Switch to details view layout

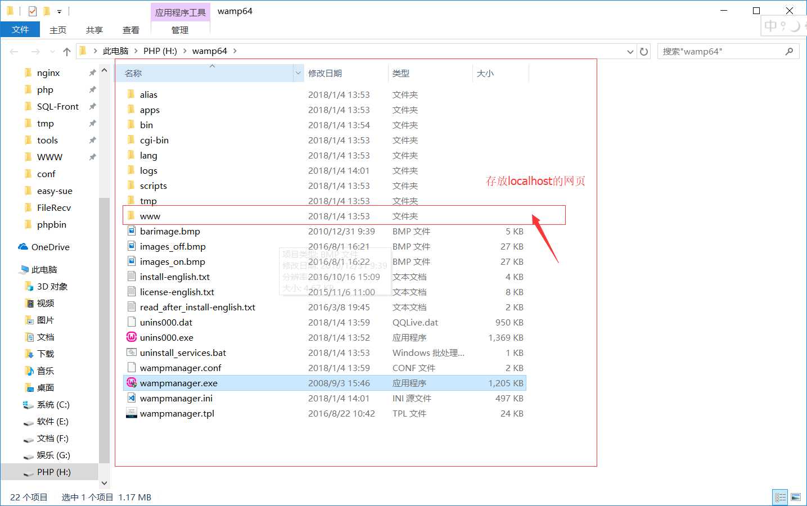(x=781, y=497)
